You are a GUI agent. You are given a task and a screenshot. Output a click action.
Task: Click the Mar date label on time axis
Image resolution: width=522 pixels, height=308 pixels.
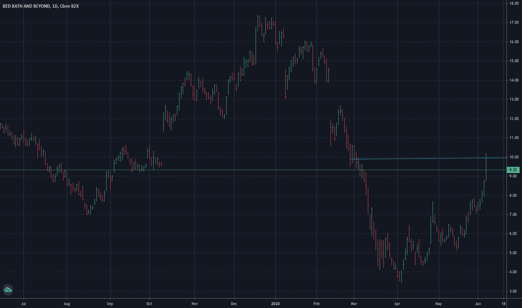[354, 304]
